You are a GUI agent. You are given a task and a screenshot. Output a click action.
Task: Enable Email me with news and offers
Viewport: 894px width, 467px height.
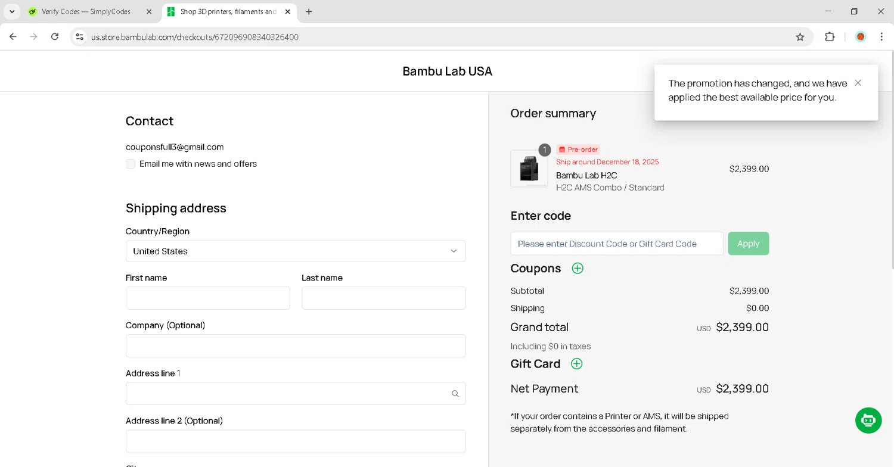(x=131, y=164)
